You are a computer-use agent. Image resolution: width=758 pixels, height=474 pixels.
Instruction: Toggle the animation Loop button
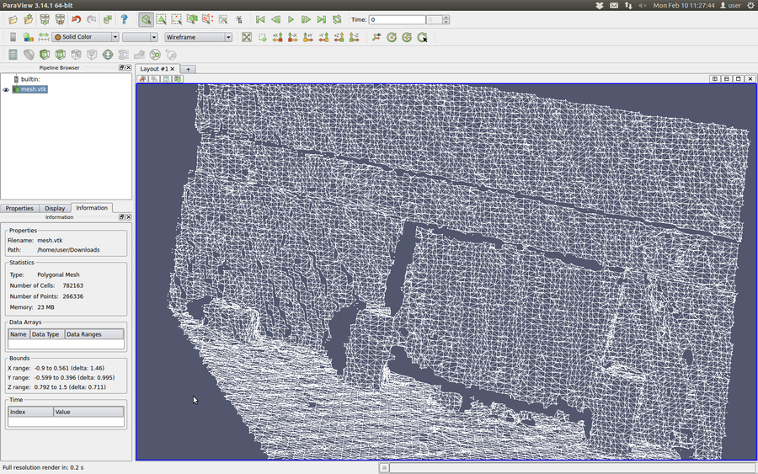337,19
